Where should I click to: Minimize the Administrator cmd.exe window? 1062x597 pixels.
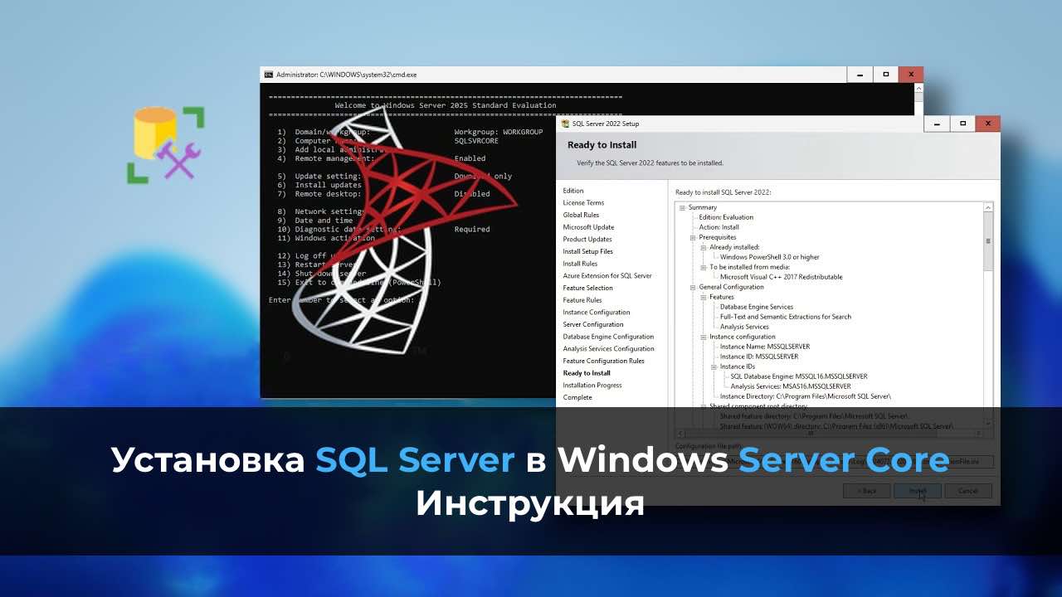tap(860, 75)
